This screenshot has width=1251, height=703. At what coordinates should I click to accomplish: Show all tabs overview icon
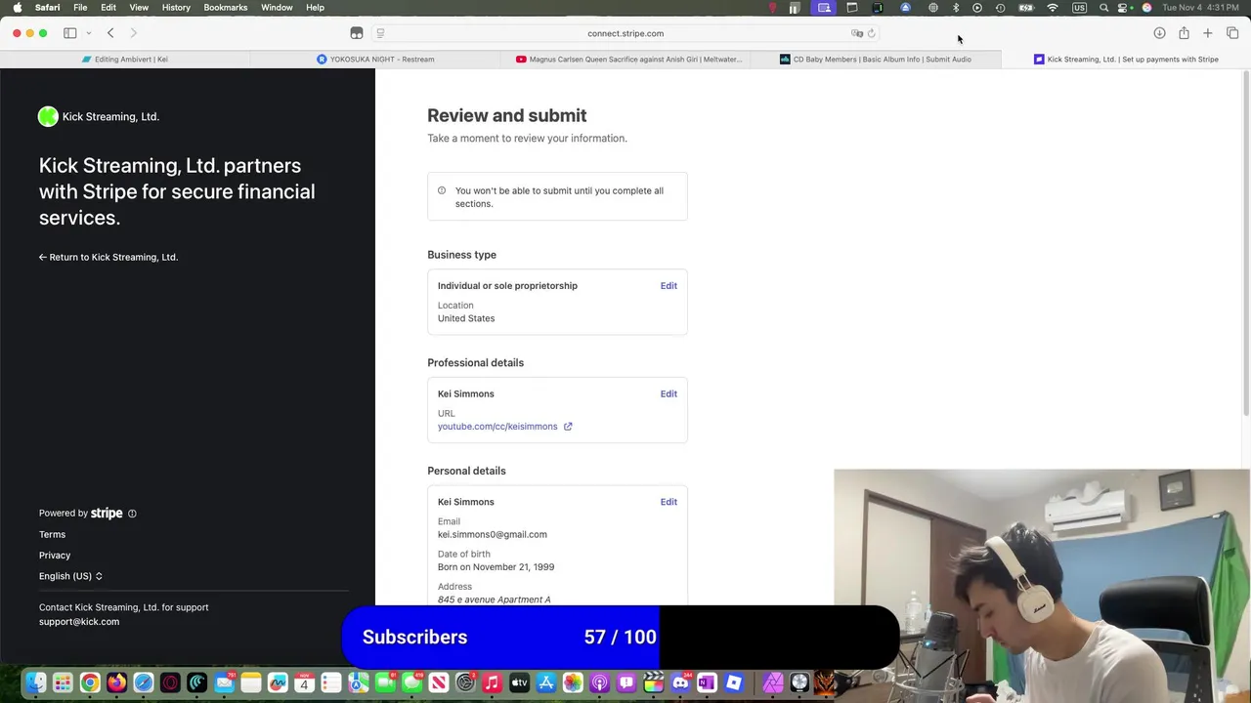pos(1232,33)
